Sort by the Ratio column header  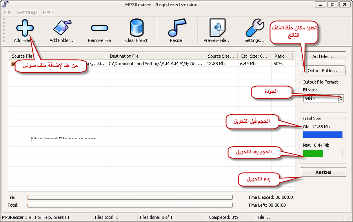(280, 56)
